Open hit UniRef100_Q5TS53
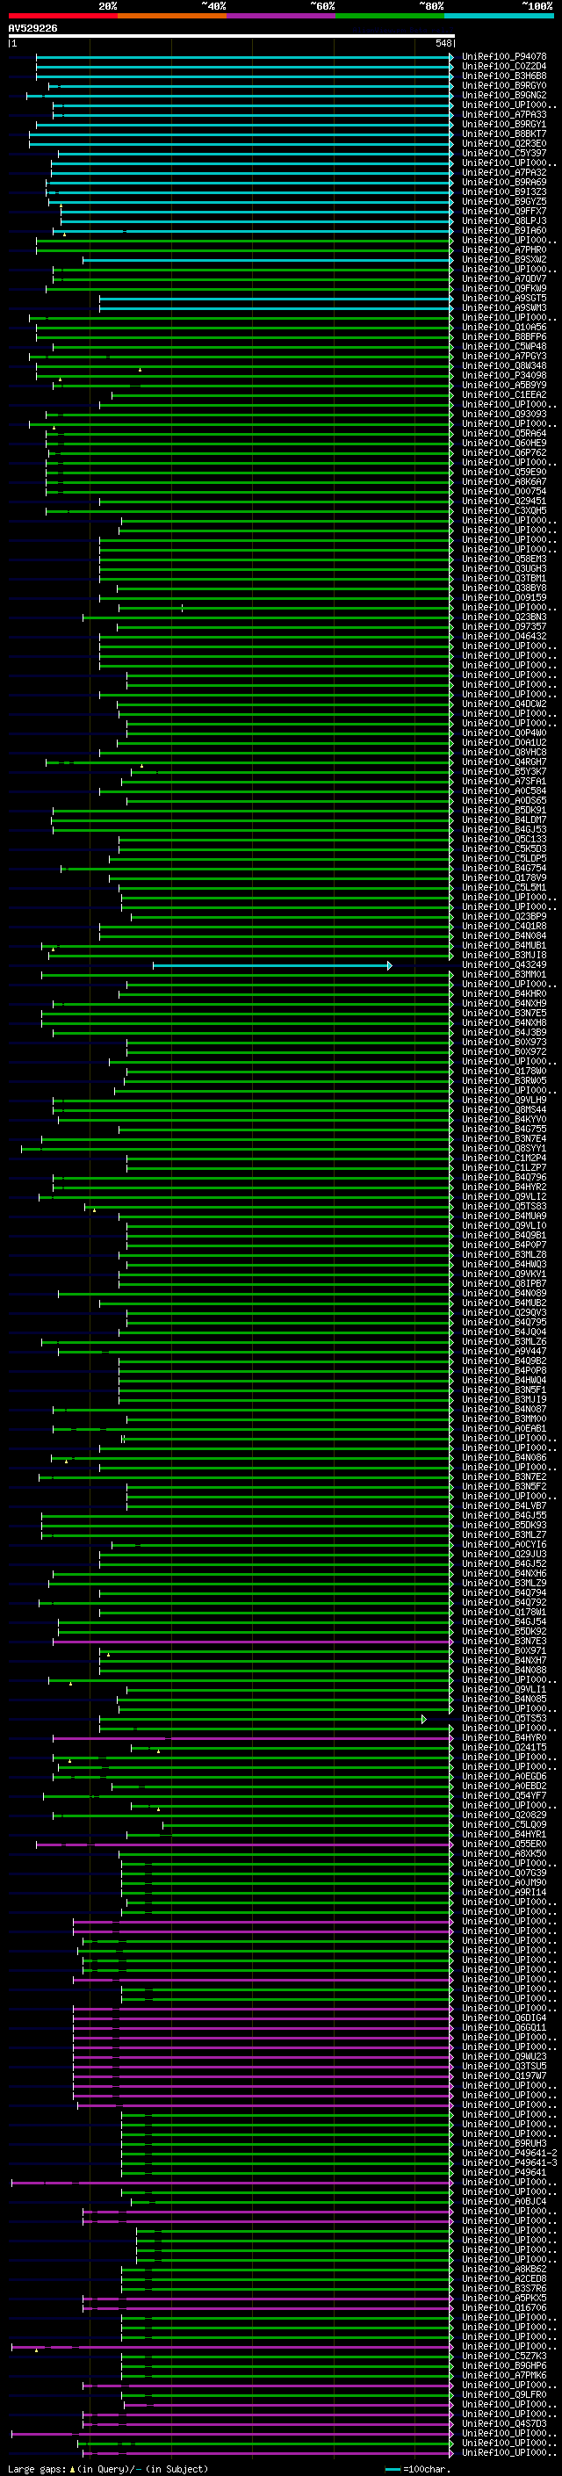The image size is (562, 2476). [504, 1719]
